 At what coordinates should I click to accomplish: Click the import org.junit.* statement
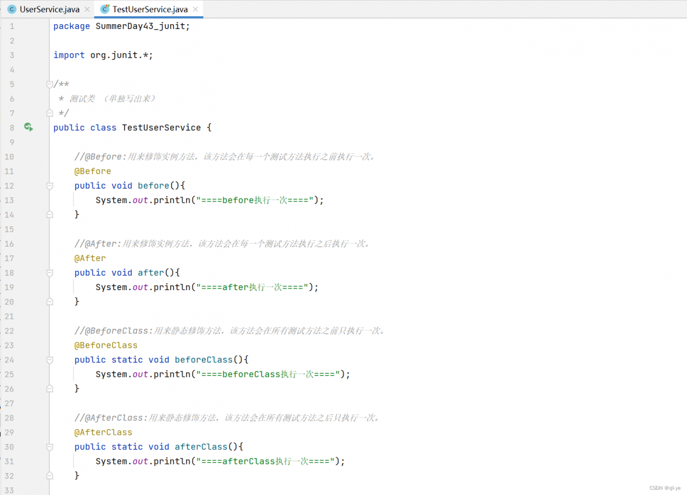tap(104, 55)
